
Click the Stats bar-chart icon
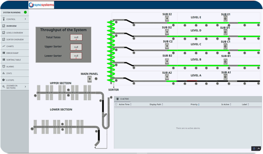tap(4, 73)
